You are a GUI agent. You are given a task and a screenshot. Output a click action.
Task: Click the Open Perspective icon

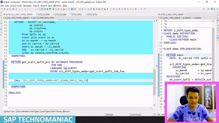(x=208, y=9)
